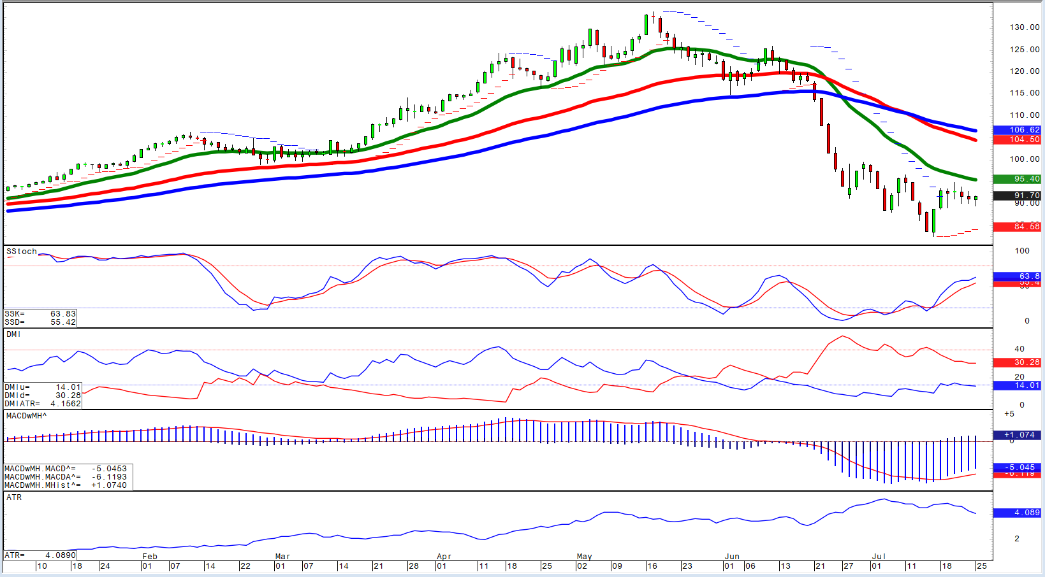Click the blue 14.01 DMI value tag
The width and height of the screenshot is (1045, 577).
1017,385
